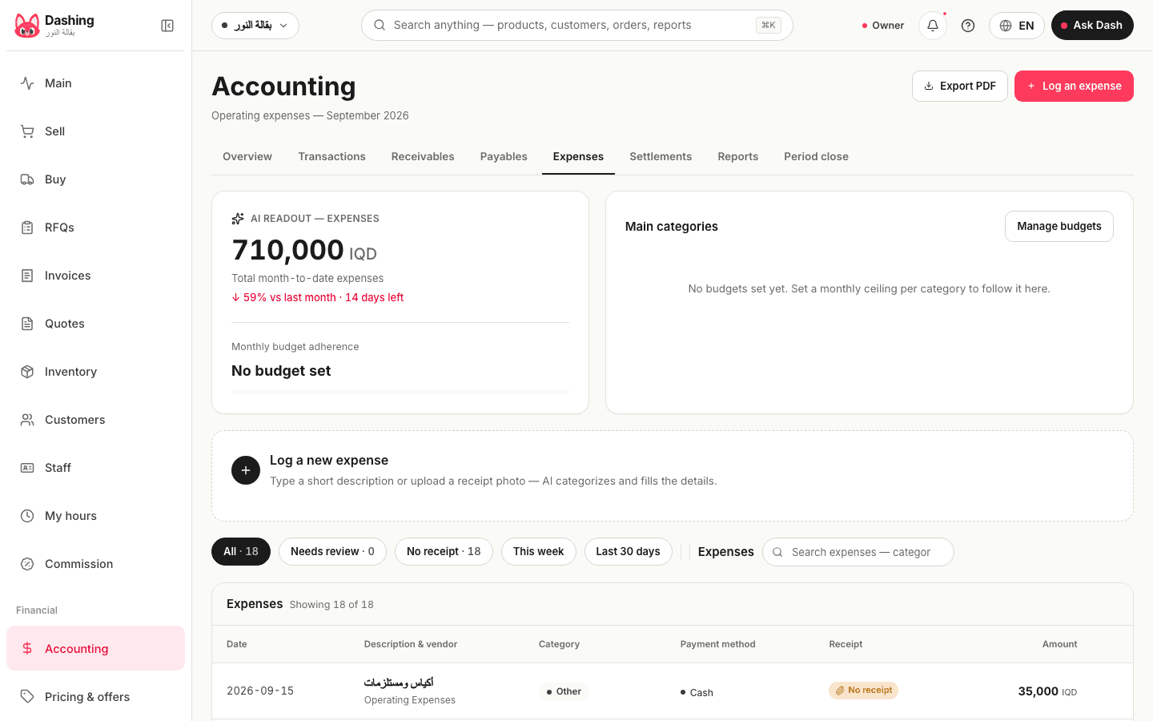The height and width of the screenshot is (721, 1153).
Task: Click the Amount column header
Action: 1060,644
